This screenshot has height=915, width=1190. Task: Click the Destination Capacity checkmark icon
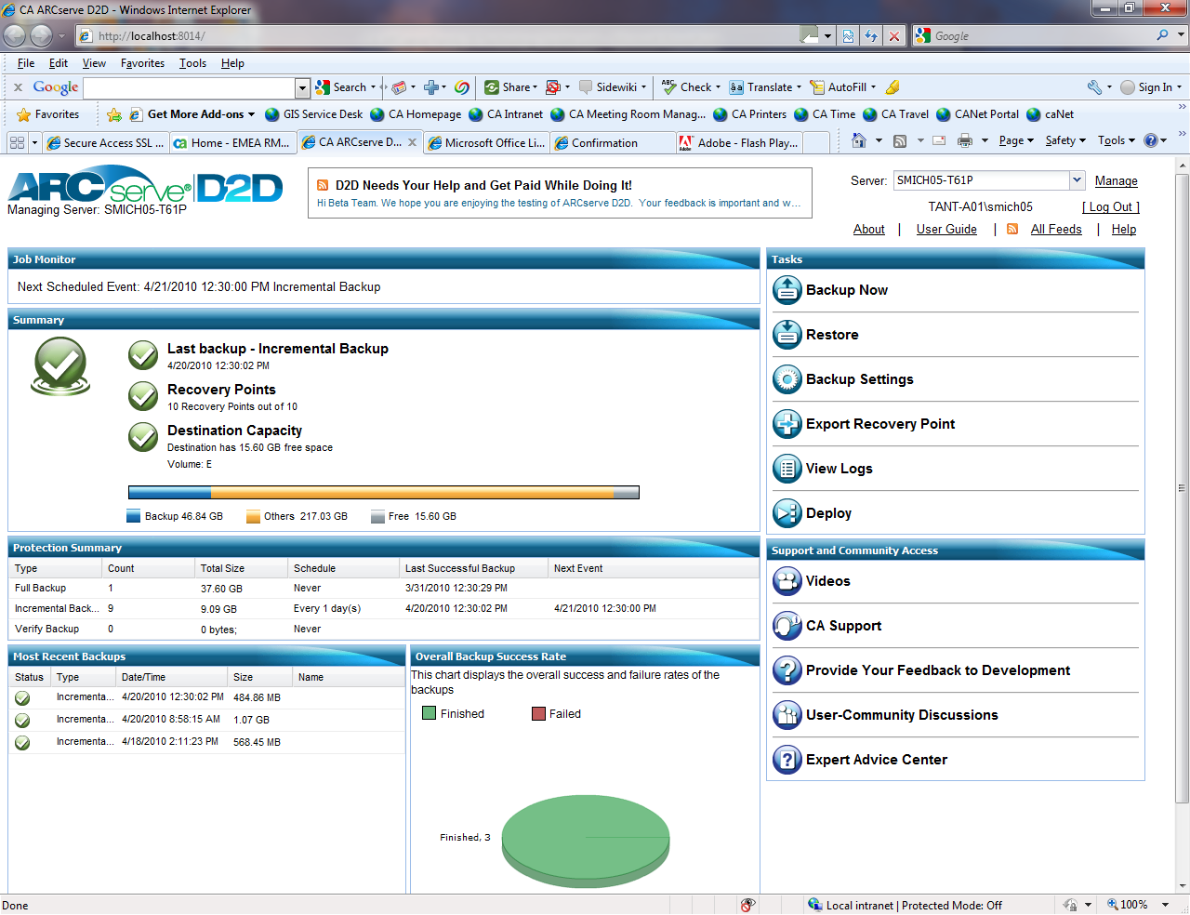pyautogui.click(x=143, y=437)
